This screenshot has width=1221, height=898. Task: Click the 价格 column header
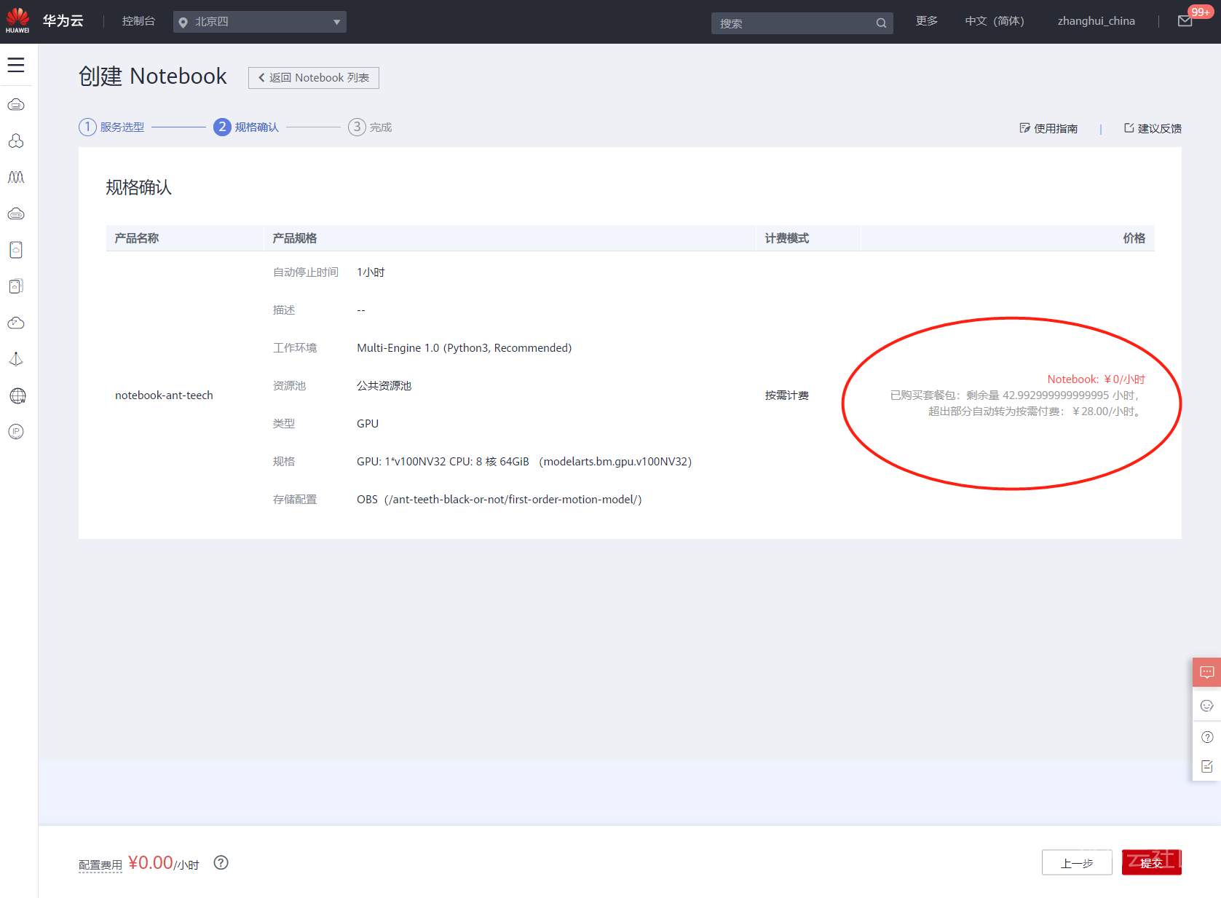pyautogui.click(x=1134, y=238)
